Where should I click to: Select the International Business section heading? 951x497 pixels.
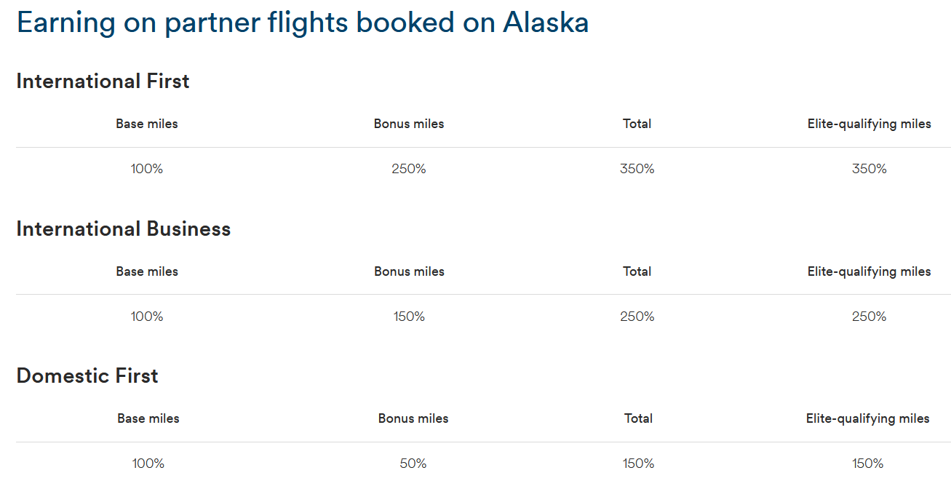(x=123, y=228)
